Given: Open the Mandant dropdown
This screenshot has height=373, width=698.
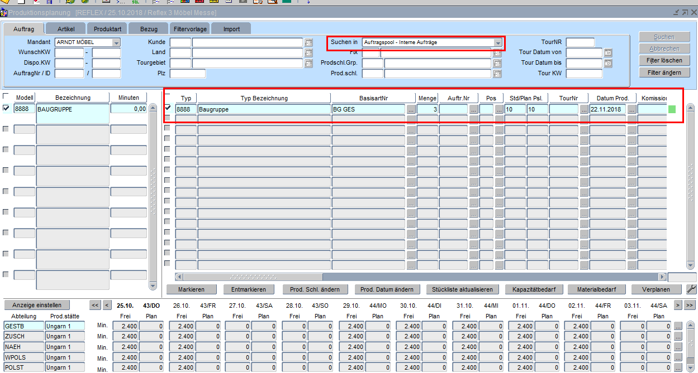Looking at the screenshot, I should pos(116,42).
